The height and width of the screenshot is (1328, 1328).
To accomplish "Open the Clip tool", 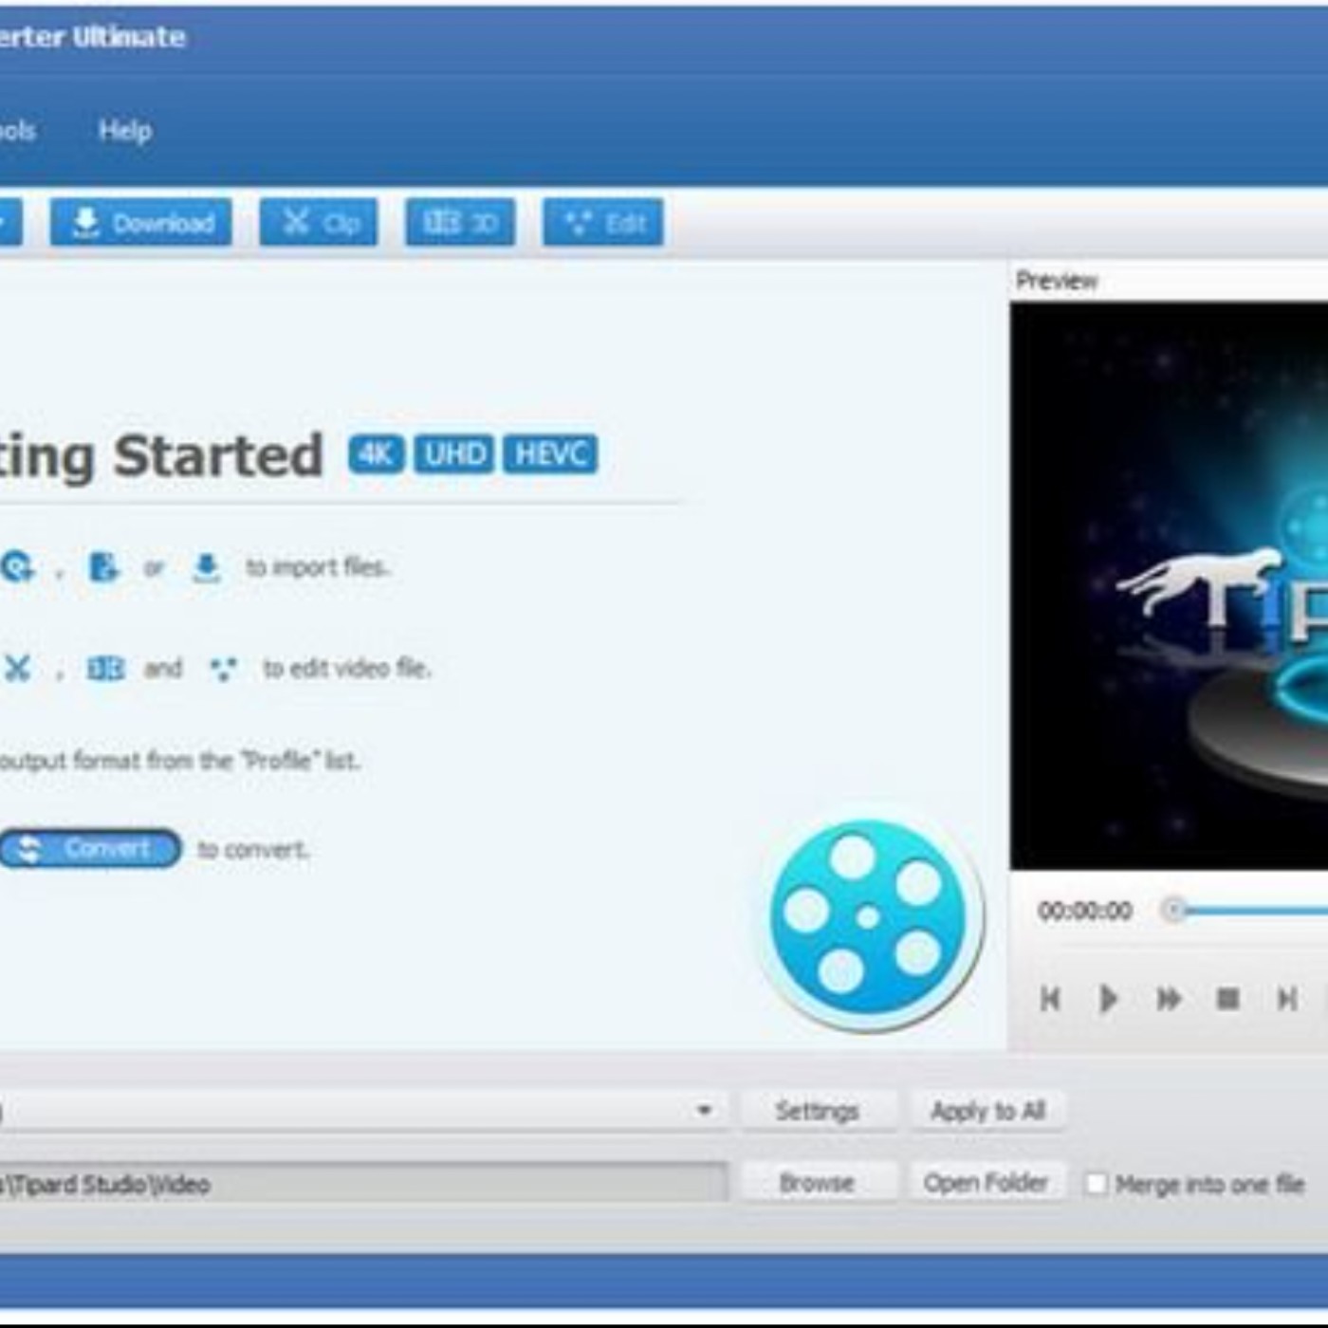I will 319,223.
